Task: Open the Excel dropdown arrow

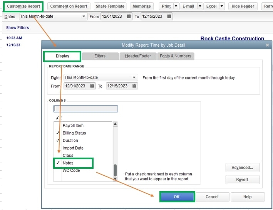Action: pyautogui.click(x=222, y=6)
